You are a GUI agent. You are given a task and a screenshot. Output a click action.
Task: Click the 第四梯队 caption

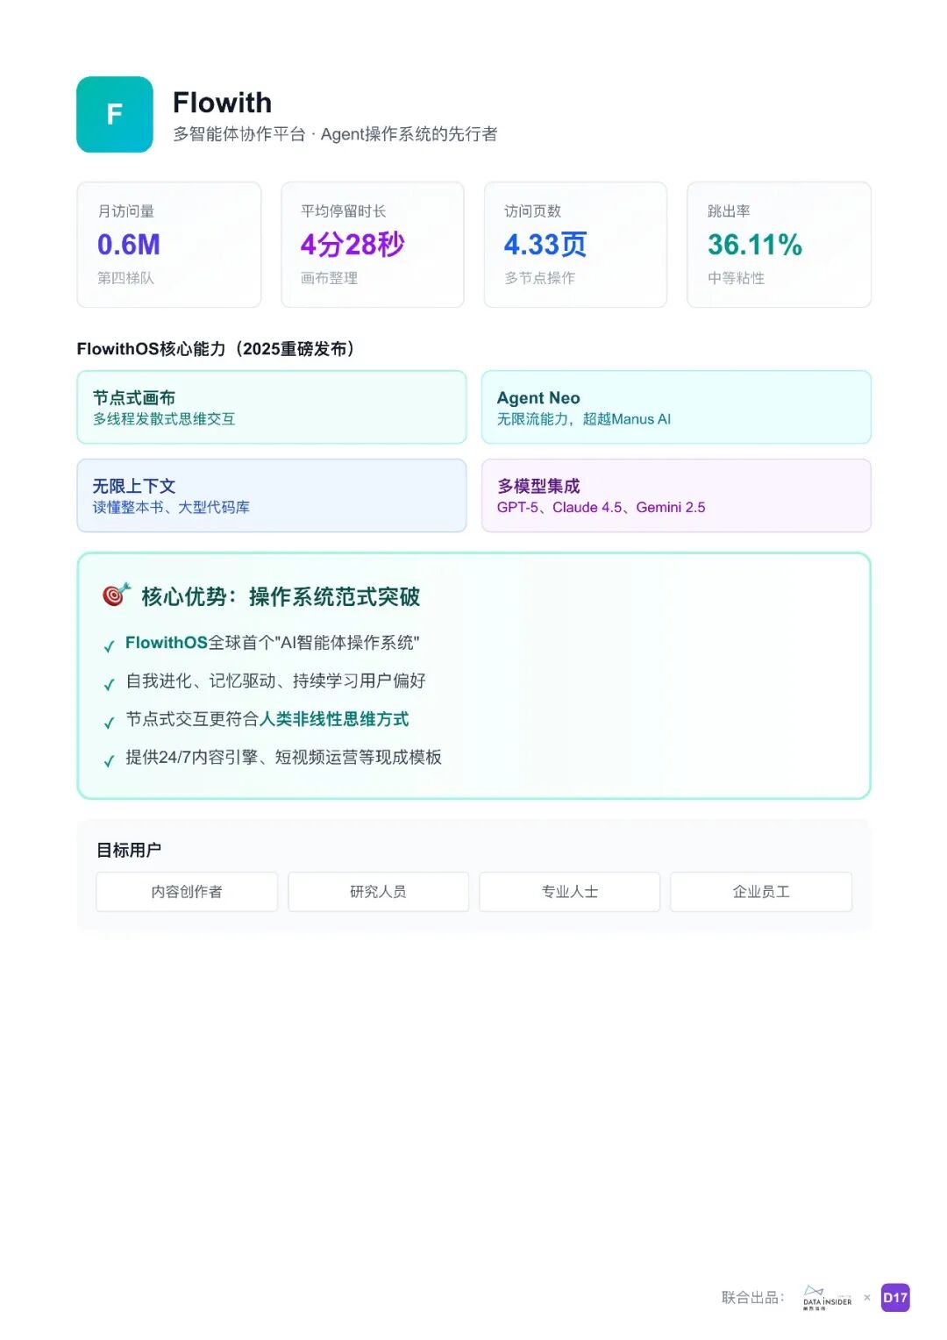pos(125,278)
